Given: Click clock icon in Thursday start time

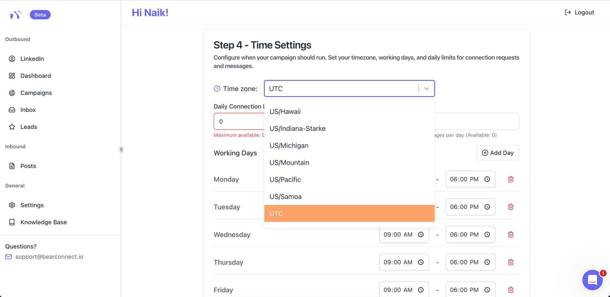Looking at the screenshot, I should click(x=421, y=262).
